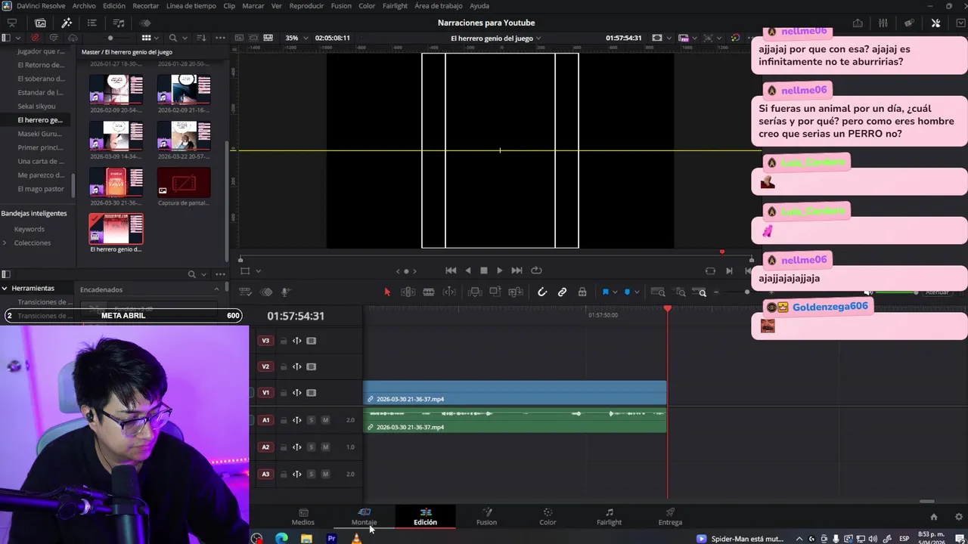968x544 pixels.
Task: Open the Flag color dropdown arrow
Action: click(x=614, y=292)
